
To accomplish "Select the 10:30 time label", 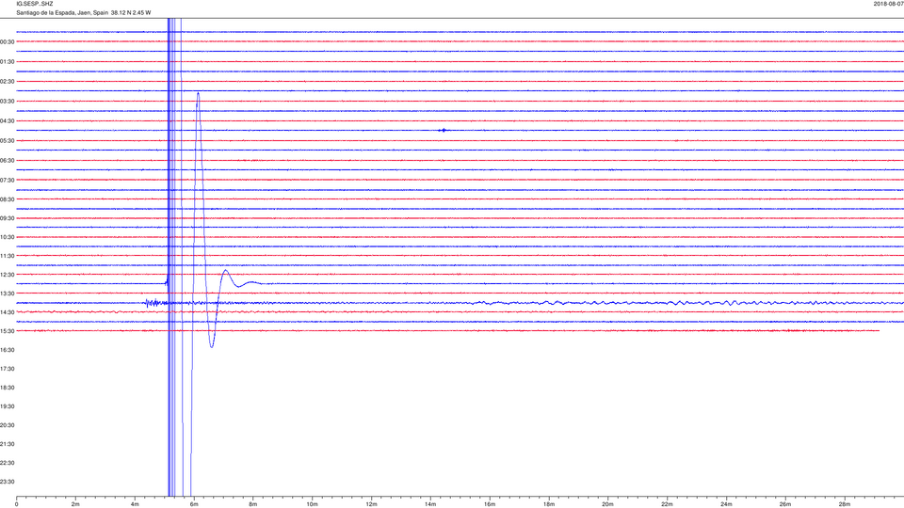I will point(8,237).
